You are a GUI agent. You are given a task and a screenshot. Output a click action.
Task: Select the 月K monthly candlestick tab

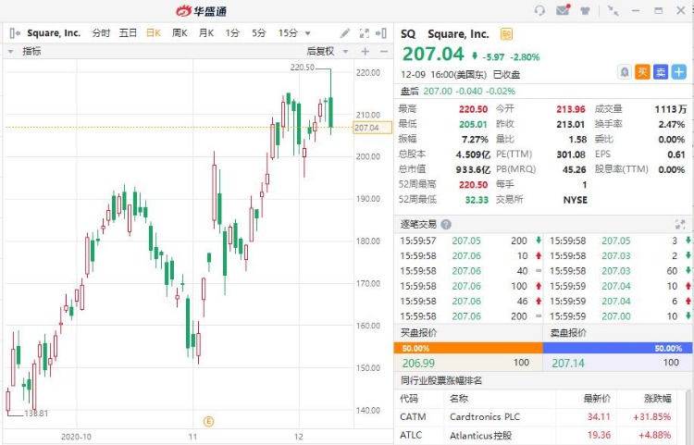point(206,33)
